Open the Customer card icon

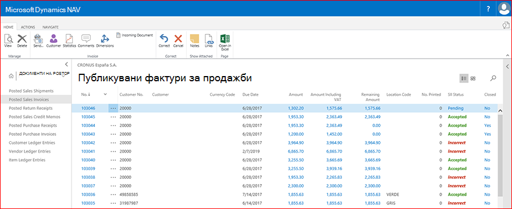[53, 39]
